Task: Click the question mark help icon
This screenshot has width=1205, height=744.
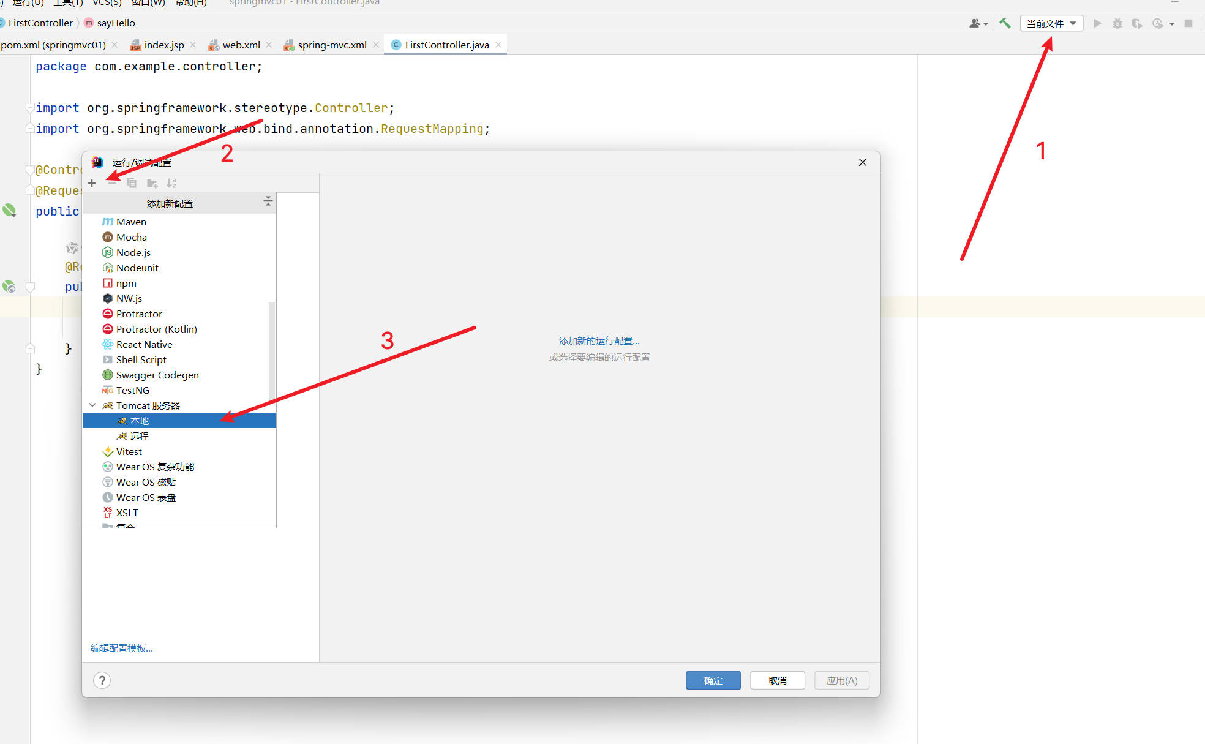Action: pyautogui.click(x=102, y=680)
